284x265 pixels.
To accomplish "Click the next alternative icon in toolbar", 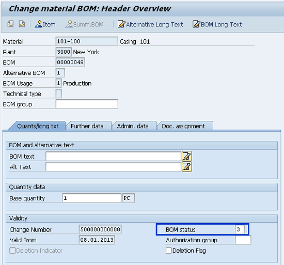I will pyautogui.click(x=22, y=24).
